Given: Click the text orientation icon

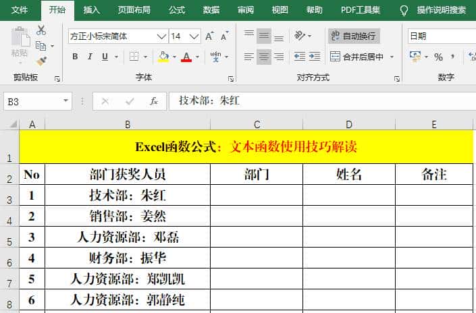Looking at the screenshot, I should [300, 36].
